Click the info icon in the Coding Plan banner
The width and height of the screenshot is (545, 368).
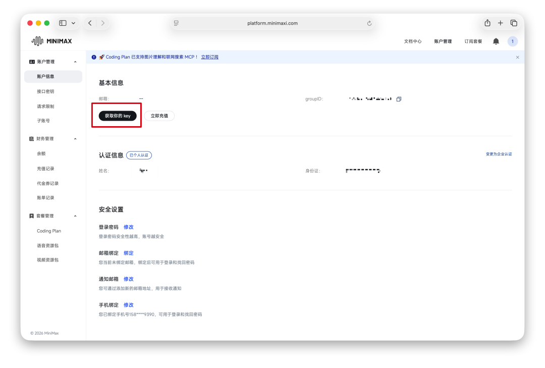point(93,57)
